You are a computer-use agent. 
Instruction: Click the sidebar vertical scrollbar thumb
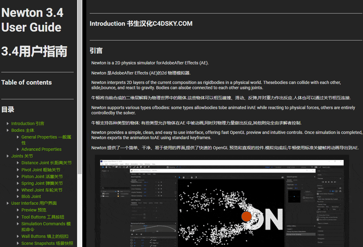80,87
